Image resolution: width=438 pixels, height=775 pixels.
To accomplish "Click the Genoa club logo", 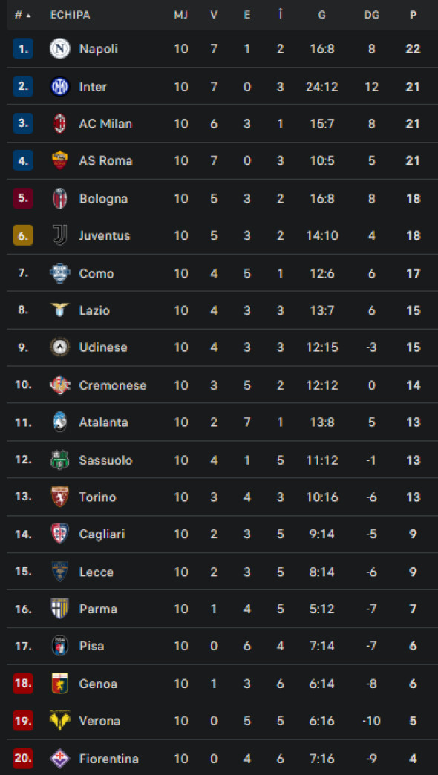I will [61, 683].
